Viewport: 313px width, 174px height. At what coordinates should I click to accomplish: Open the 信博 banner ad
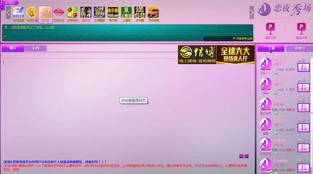pyautogui.click(x=197, y=55)
